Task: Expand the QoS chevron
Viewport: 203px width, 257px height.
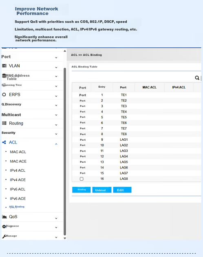Action: (56, 218)
